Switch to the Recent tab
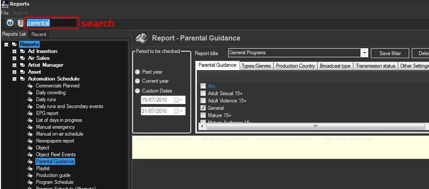This screenshot has width=429, height=189. 39,34
